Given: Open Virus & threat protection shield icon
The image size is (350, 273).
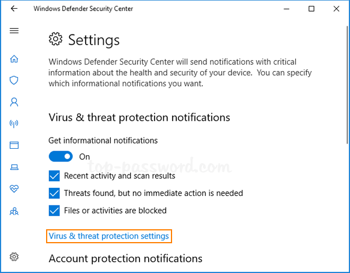Looking at the screenshot, I should (14, 80).
